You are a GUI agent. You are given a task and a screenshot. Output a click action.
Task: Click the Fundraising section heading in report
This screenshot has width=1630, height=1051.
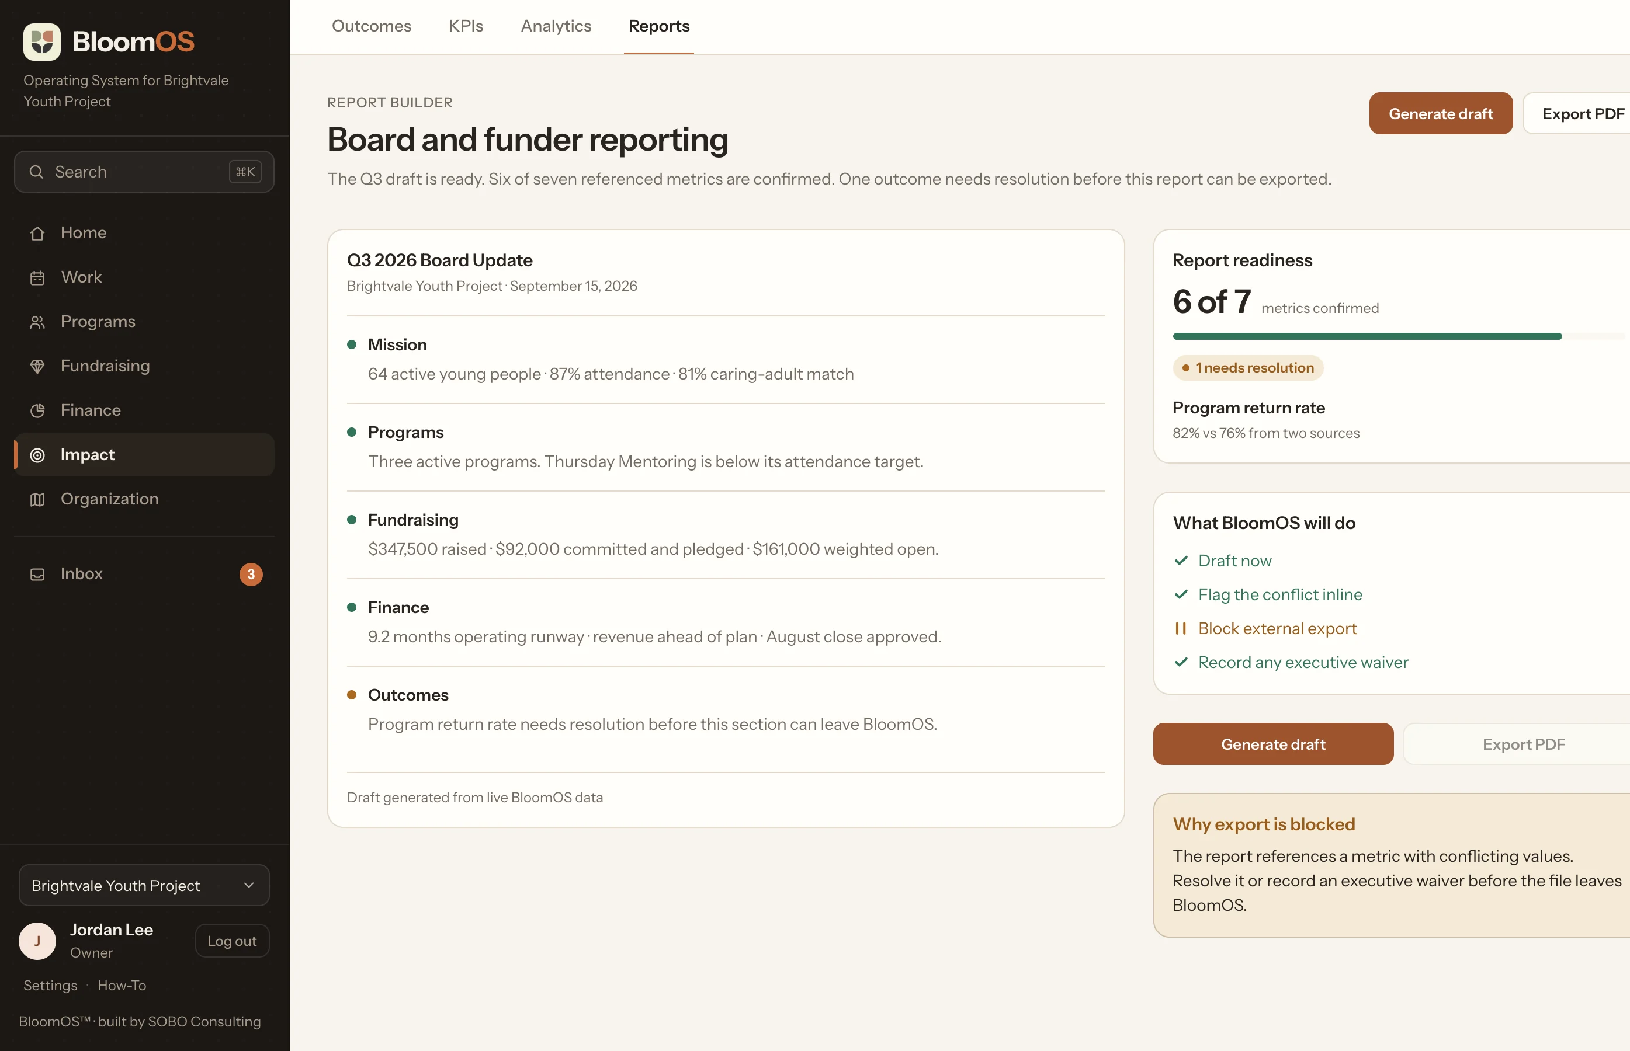412,520
